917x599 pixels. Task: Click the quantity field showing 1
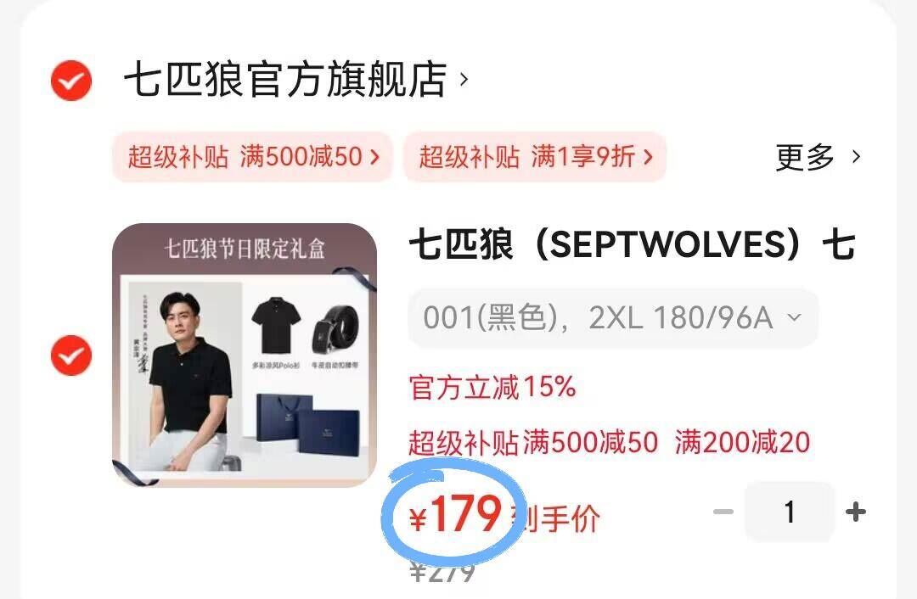[790, 512]
